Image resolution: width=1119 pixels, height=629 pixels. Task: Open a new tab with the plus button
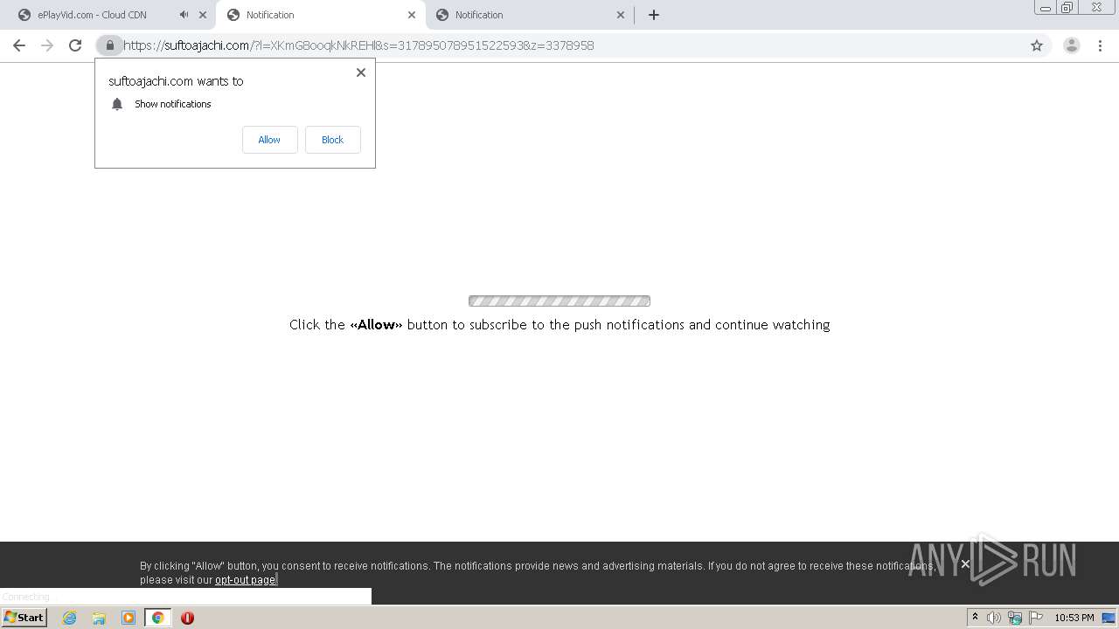[x=653, y=15]
